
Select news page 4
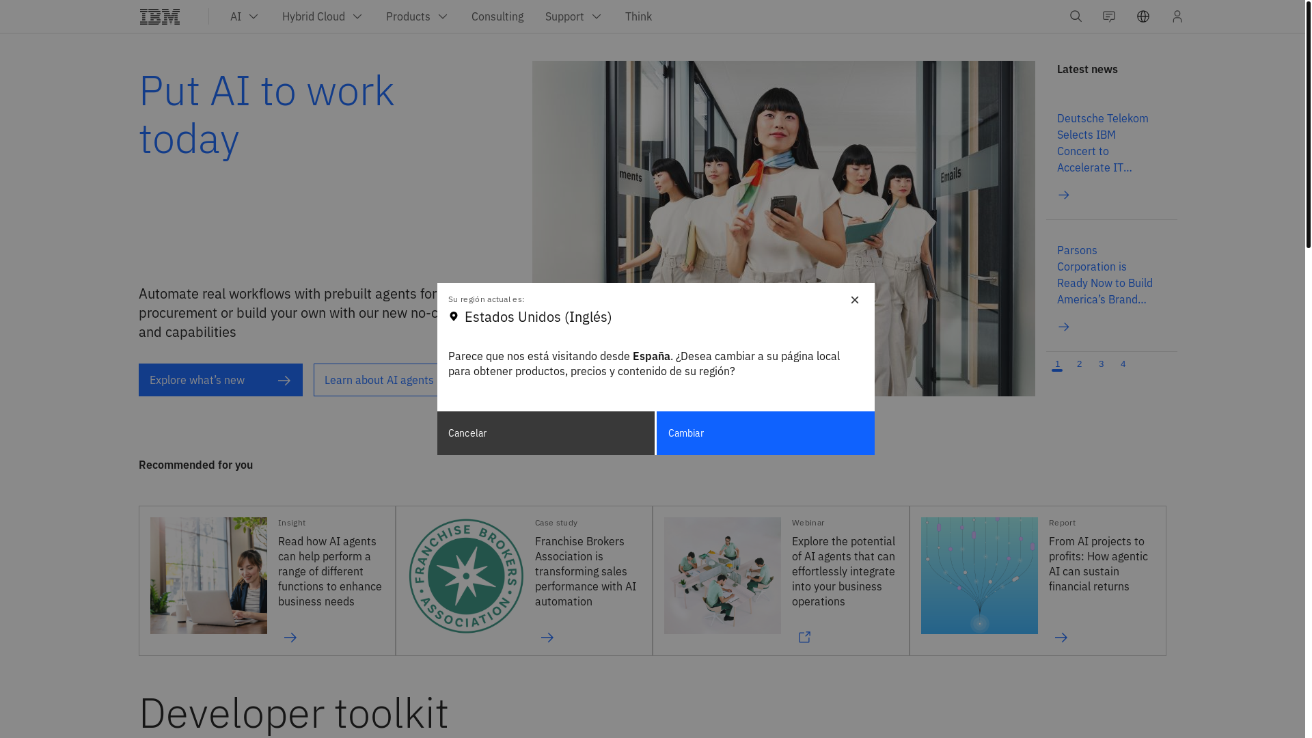point(1123,364)
